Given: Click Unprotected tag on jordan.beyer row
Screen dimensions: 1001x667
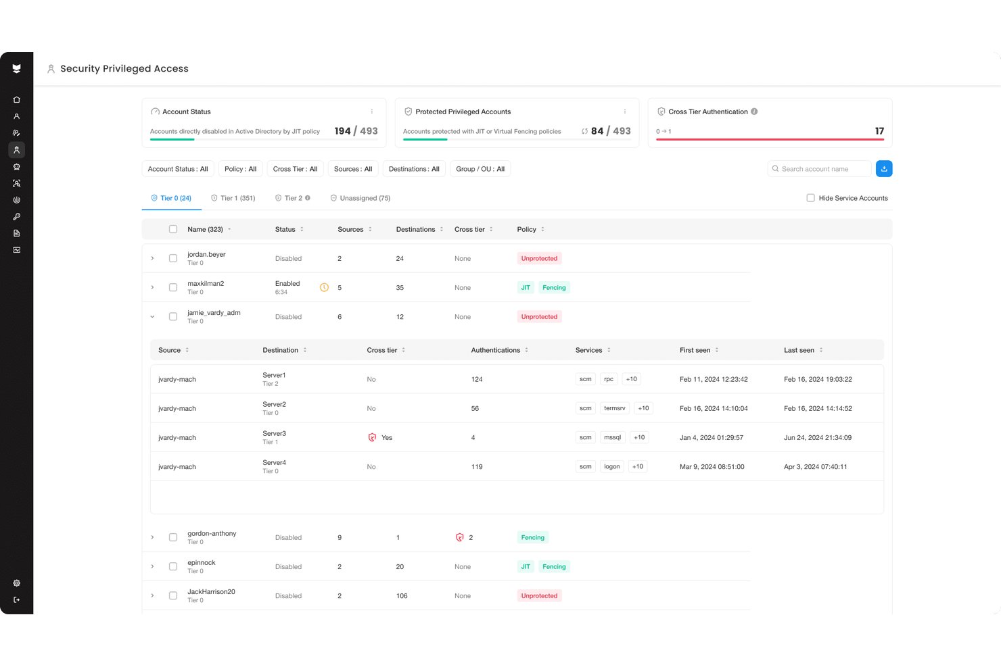Looking at the screenshot, I should (539, 258).
